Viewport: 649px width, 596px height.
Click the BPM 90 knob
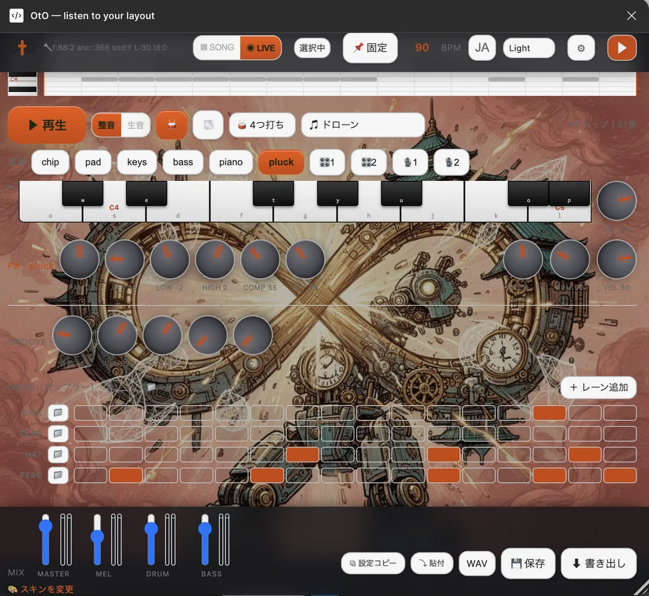tap(569, 259)
